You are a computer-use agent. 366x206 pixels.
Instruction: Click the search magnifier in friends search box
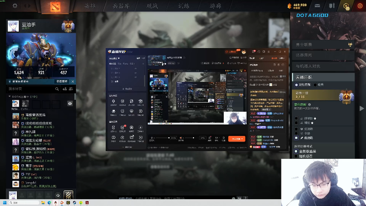pyautogui.click(x=57, y=89)
